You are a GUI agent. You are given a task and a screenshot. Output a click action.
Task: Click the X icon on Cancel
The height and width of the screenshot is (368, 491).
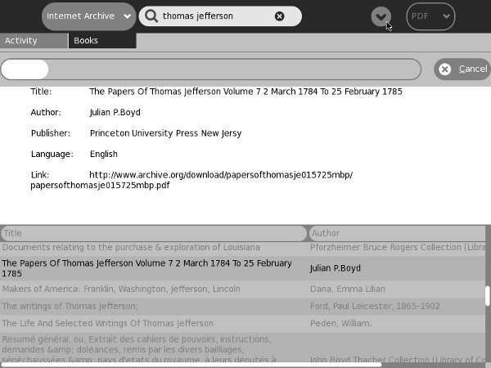tap(445, 70)
